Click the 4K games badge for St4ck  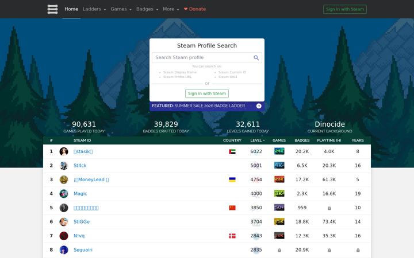279,165
